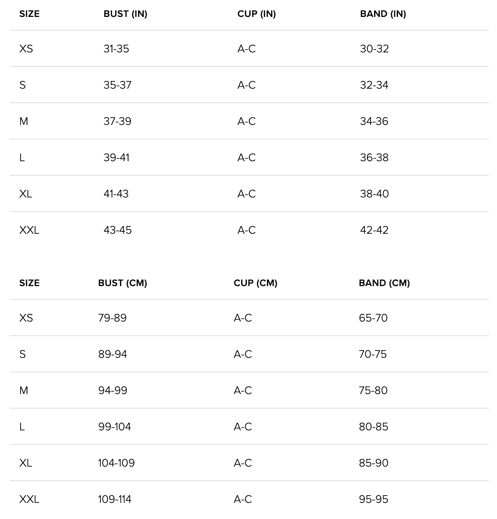Click the BAND (CM) column header
The image size is (497, 519).
(384, 283)
